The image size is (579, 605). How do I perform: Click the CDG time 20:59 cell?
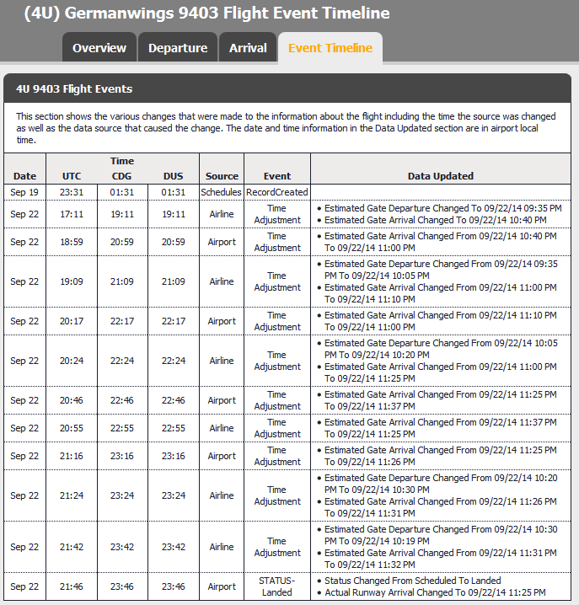pyautogui.click(x=122, y=242)
